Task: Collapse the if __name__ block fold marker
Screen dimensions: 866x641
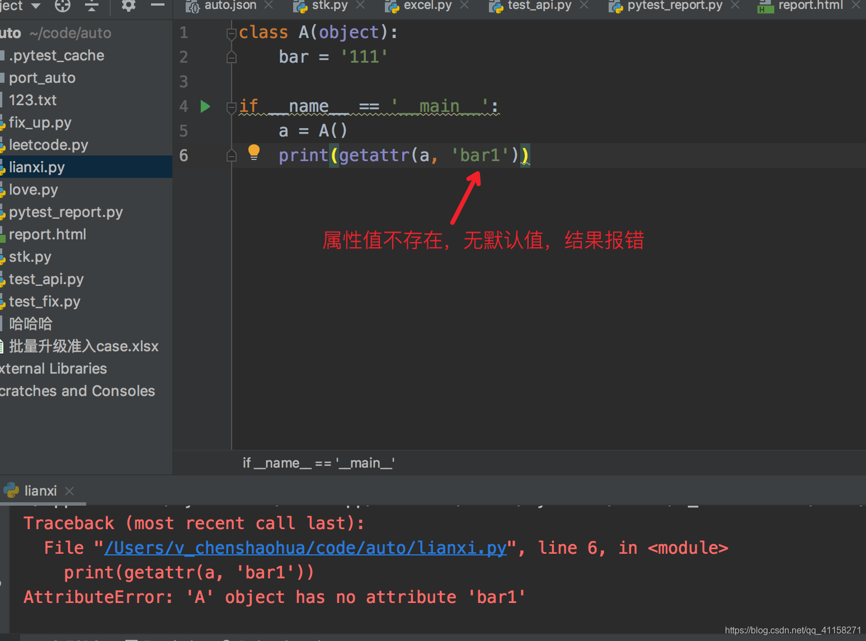Action: pos(231,107)
